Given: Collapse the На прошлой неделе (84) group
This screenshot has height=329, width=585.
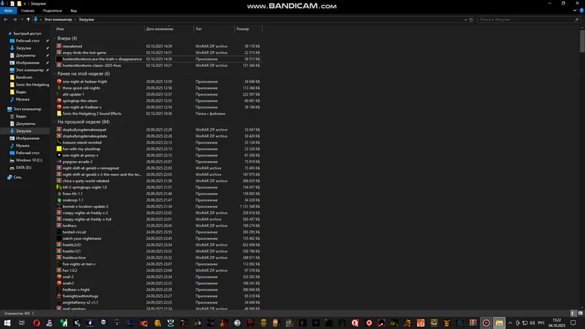Looking at the screenshot, I should pyautogui.click(x=55, y=122).
